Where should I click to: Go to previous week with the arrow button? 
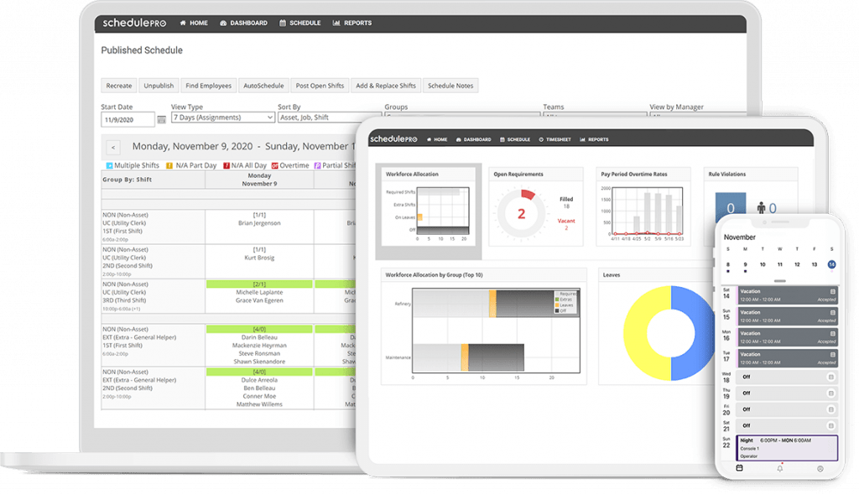pos(113,147)
